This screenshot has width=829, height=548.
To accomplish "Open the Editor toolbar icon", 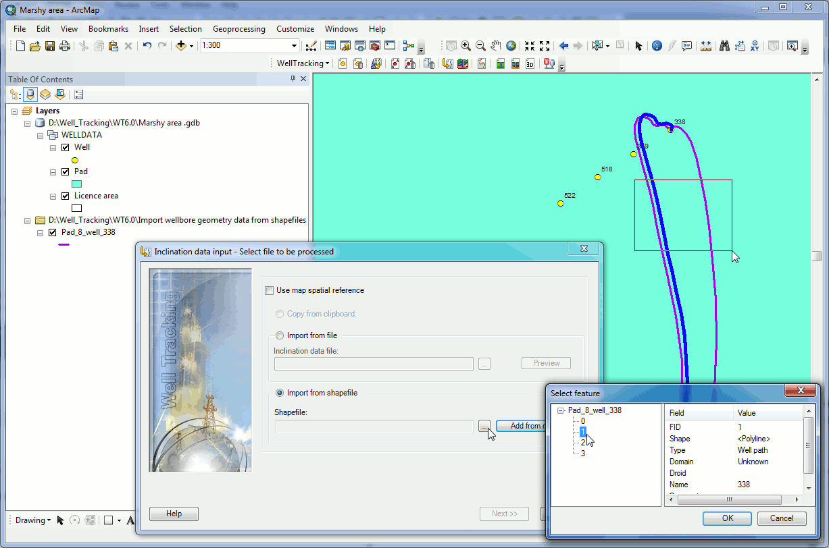I will click(311, 46).
